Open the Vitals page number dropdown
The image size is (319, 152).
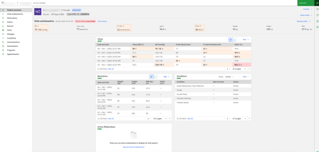coord(229,69)
